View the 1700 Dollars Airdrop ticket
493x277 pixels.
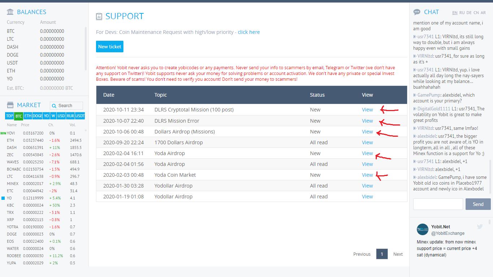pyautogui.click(x=367, y=142)
